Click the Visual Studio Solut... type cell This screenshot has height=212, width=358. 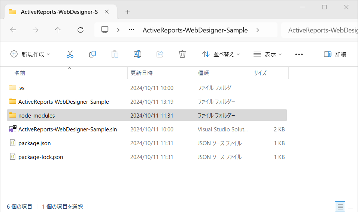click(x=222, y=130)
